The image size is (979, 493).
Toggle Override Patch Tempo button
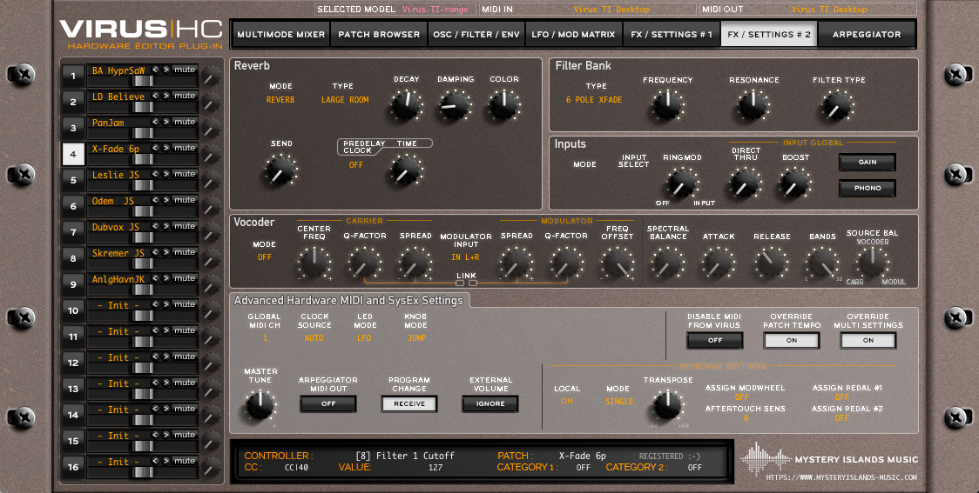792,340
